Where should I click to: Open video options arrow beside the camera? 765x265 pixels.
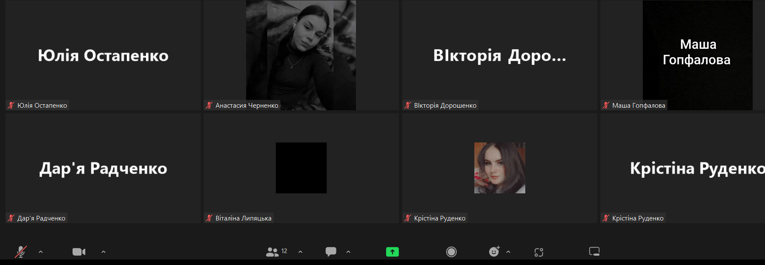pos(104,252)
